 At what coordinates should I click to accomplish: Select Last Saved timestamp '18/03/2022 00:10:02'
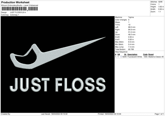tap(59, 114)
